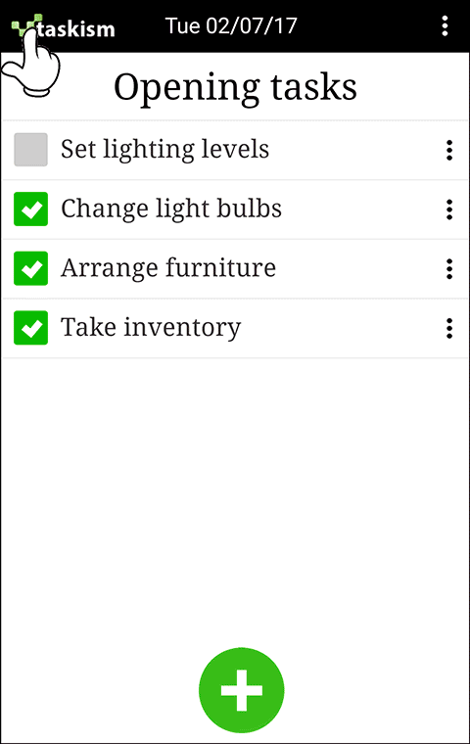Image resolution: width=470 pixels, height=744 pixels.
Task: Open options for Arrange furniture
Action: click(x=449, y=269)
